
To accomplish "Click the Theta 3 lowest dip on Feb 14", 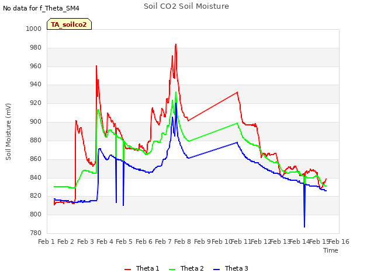I will pos(304,227).
